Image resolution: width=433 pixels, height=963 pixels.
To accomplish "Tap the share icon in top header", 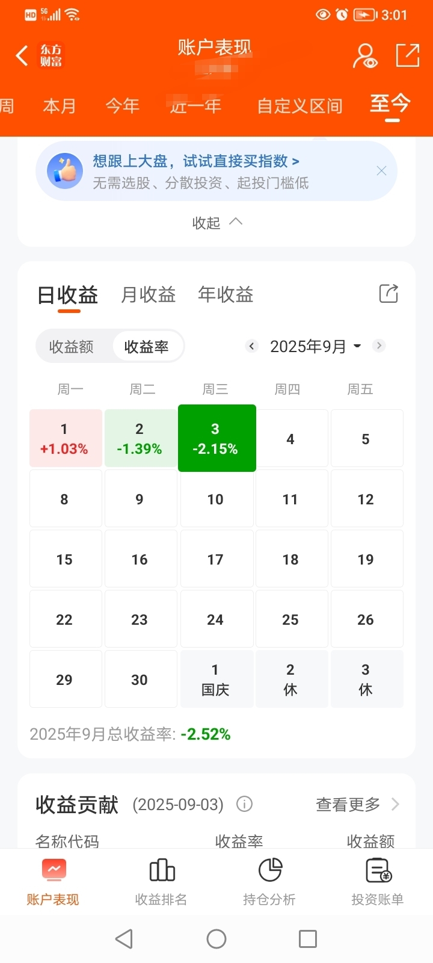I will [408, 55].
